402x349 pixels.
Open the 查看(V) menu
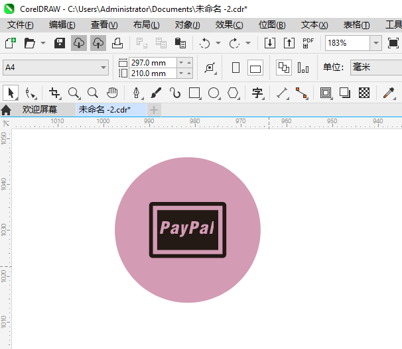(104, 25)
